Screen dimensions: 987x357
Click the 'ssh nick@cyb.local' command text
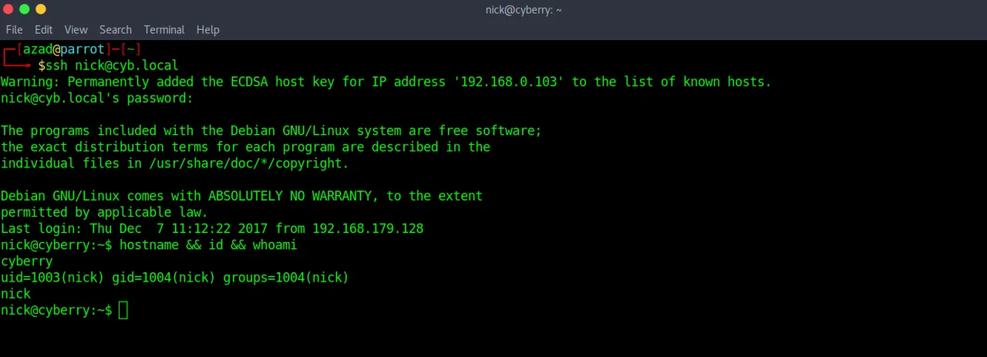pos(112,66)
